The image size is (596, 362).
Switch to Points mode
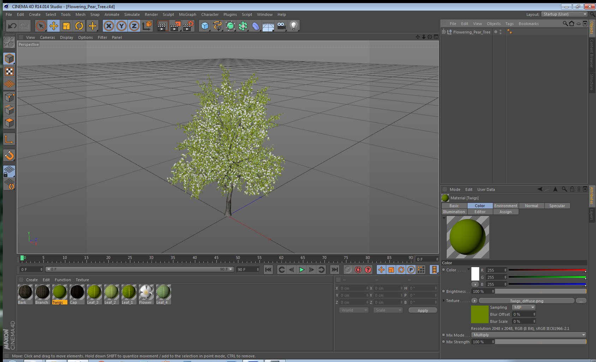(x=9, y=97)
